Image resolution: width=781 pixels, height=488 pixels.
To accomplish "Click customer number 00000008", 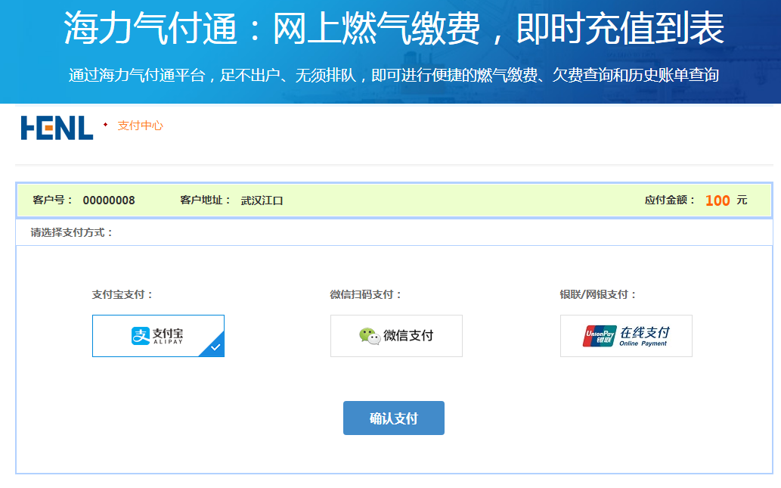I will 109,200.
